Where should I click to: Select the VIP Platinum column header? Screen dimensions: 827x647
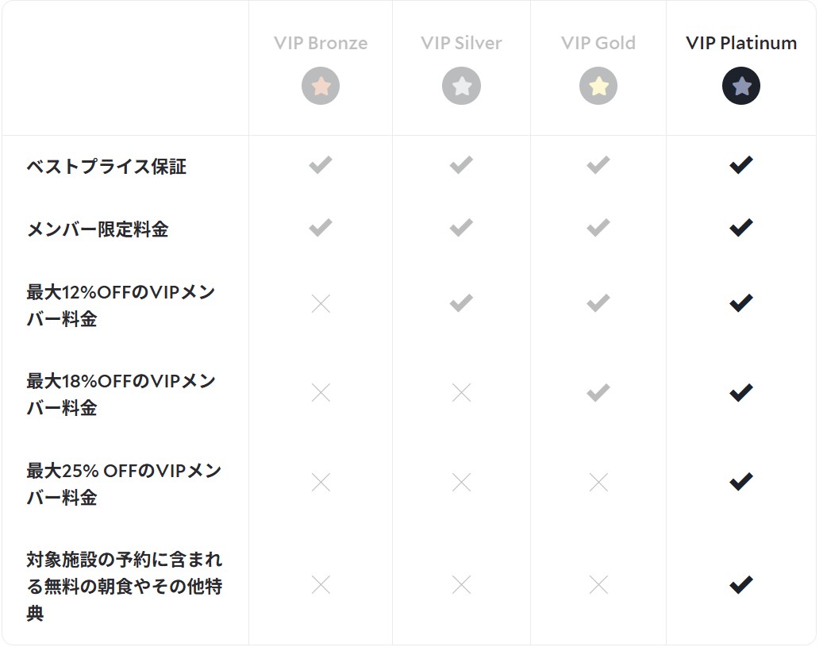click(741, 43)
